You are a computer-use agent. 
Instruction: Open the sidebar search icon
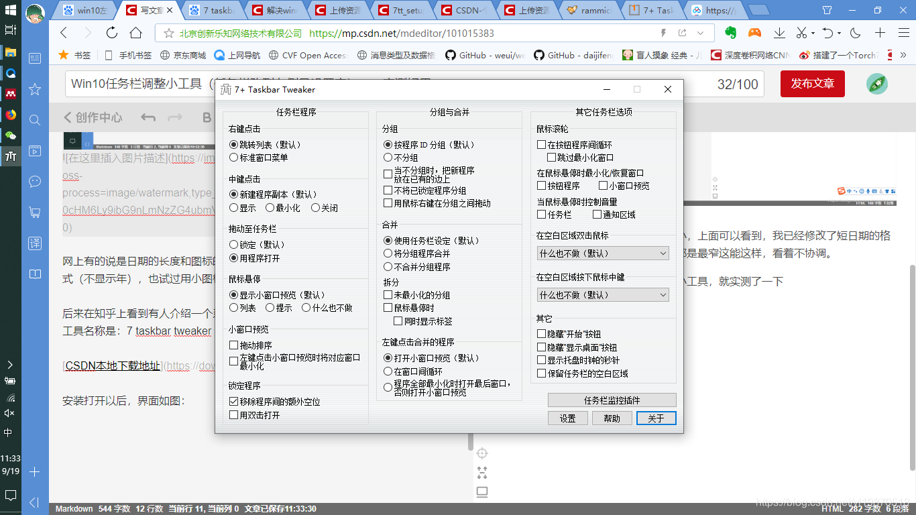(35, 120)
